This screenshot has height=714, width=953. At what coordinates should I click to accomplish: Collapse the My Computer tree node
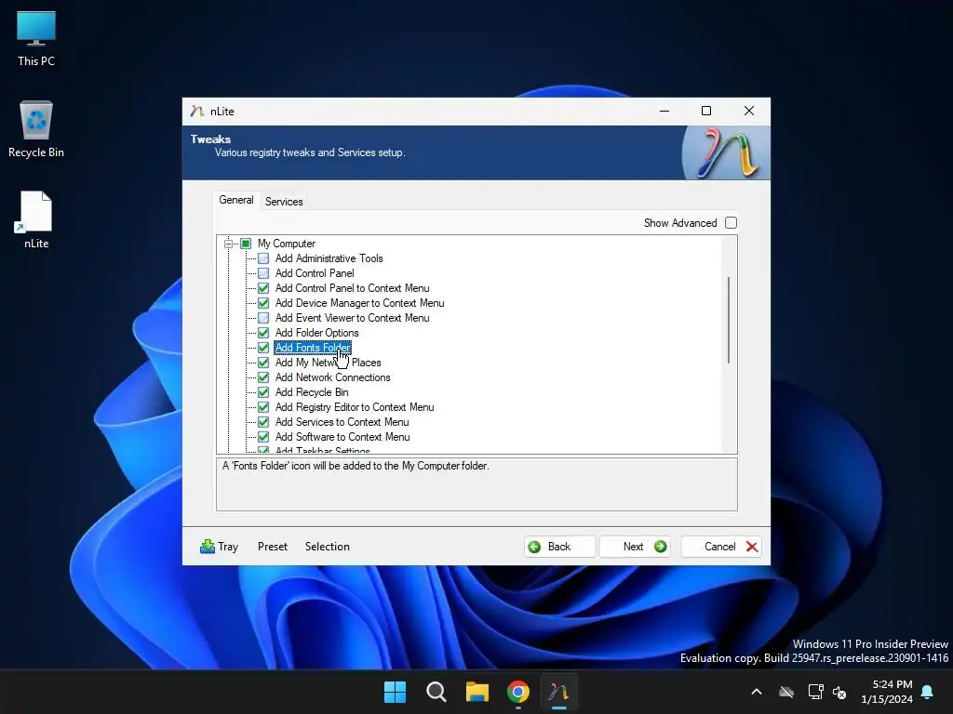pyautogui.click(x=229, y=244)
